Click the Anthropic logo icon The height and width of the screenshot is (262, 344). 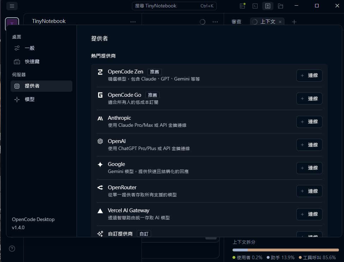tap(100, 119)
